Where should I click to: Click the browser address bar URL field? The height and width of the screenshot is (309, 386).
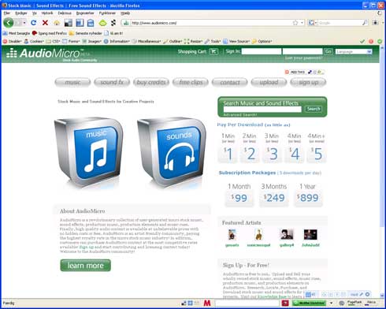pos(211,23)
